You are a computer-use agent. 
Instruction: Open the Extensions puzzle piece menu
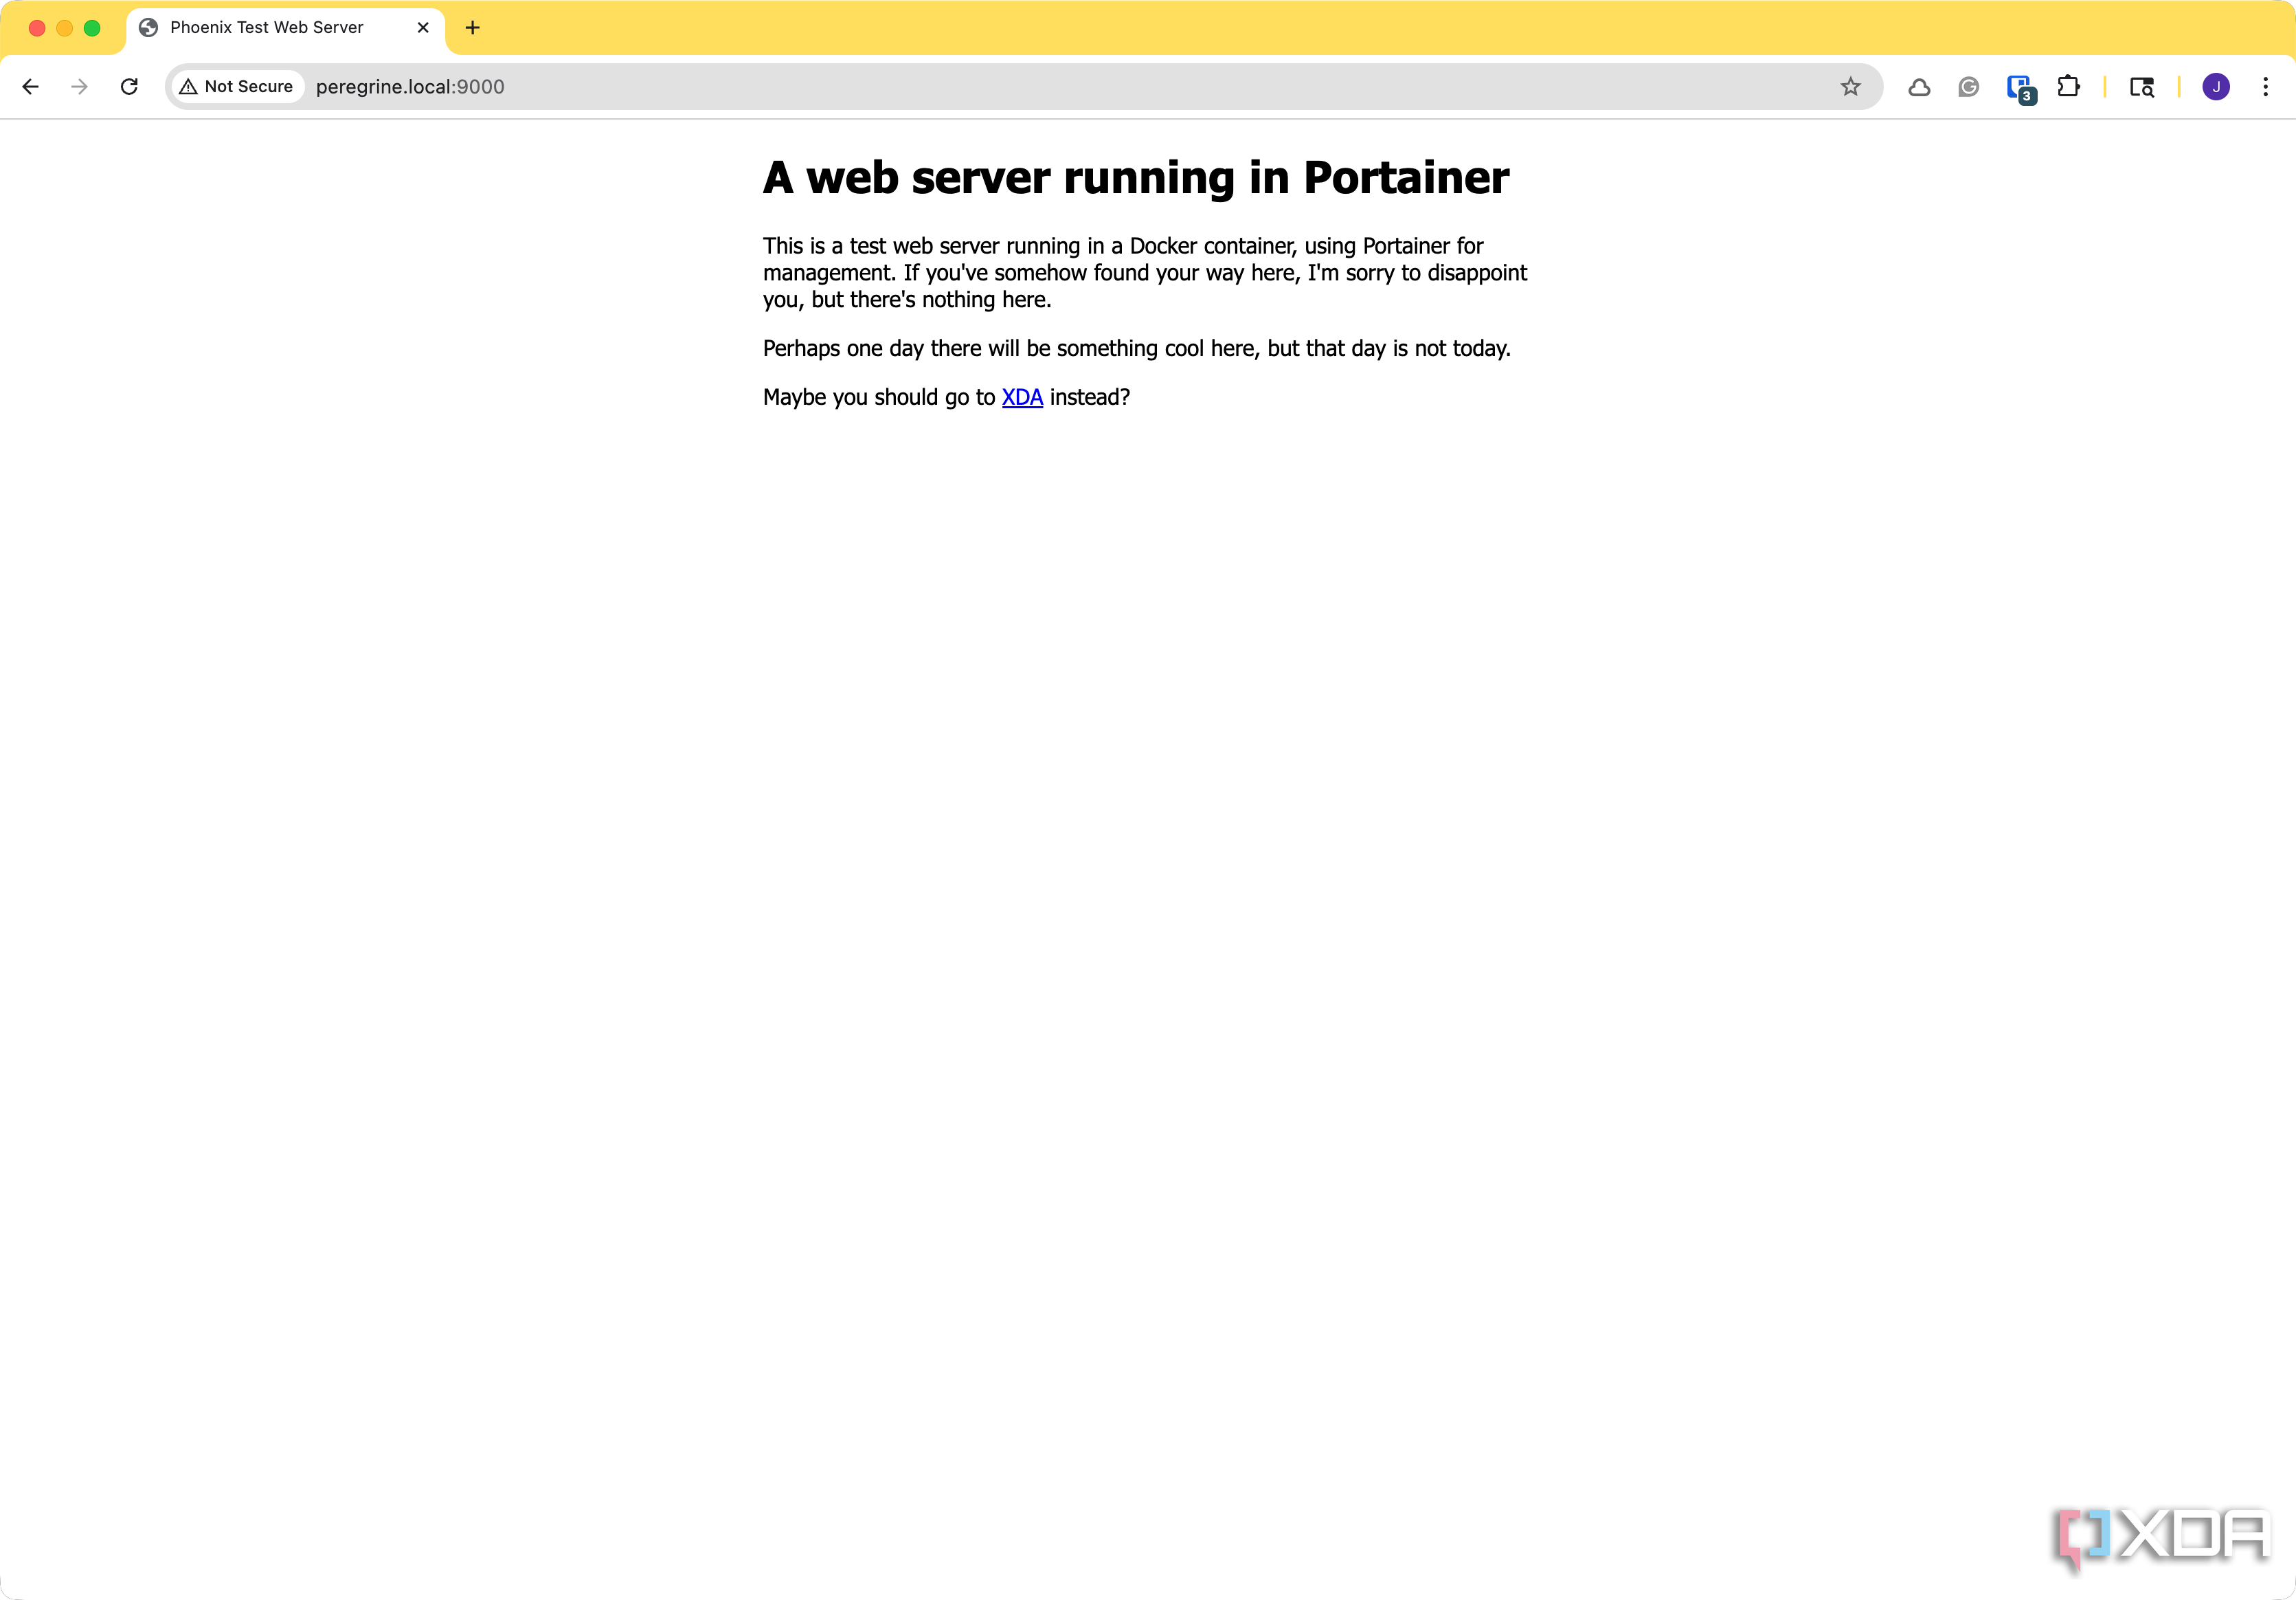click(x=2068, y=87)
